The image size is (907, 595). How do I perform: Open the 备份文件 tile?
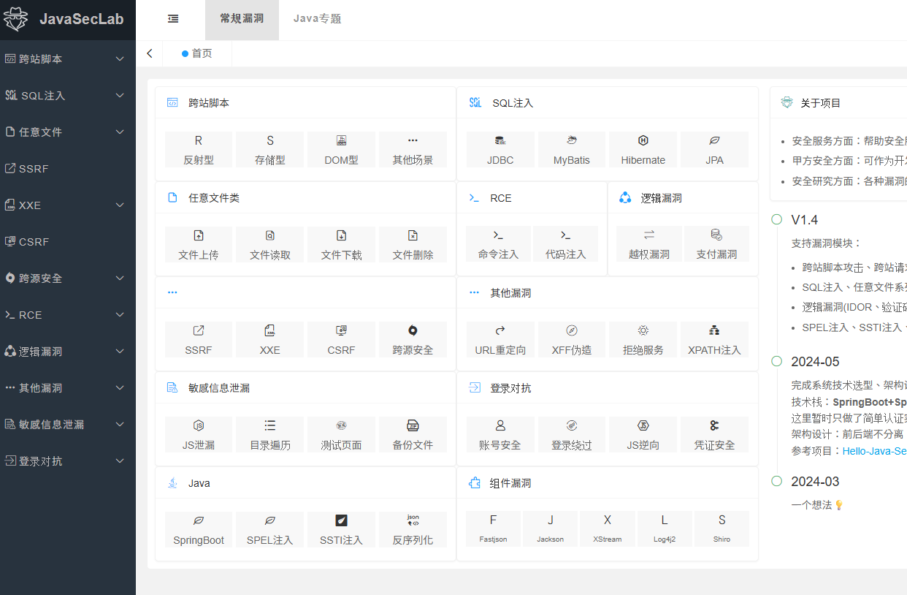pos(413,435)
